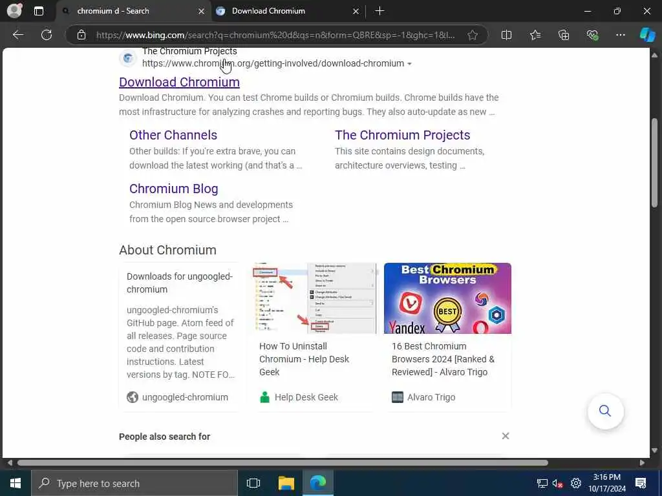Image resolution: width=662 pixels, height=496 pixels.
Task: Click the scroll up arrow
Action: tap(654, 56)
